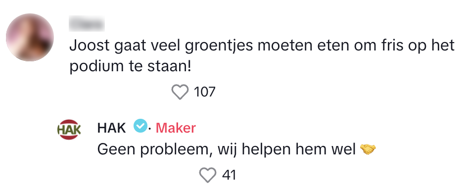Like the comment about Joost eating groentjes

(x=180, y=92)
